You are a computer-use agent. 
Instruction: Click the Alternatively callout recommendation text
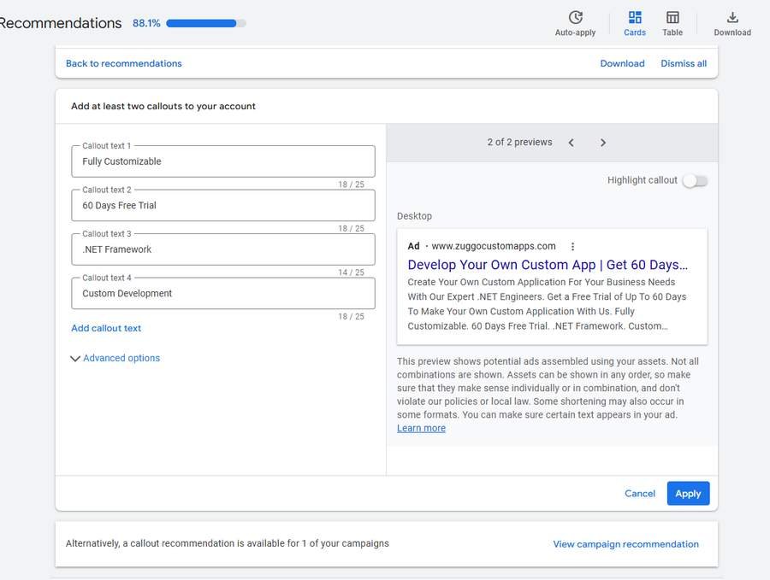point(228,543)
